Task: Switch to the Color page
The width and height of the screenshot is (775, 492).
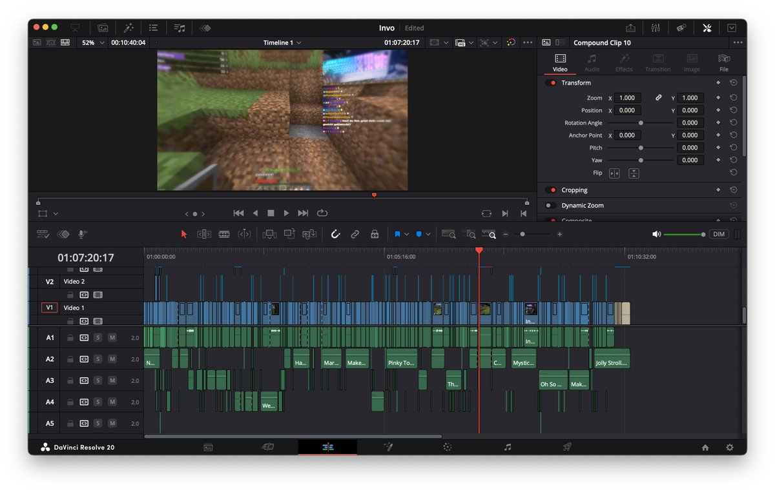Action: tap(446, 446)
